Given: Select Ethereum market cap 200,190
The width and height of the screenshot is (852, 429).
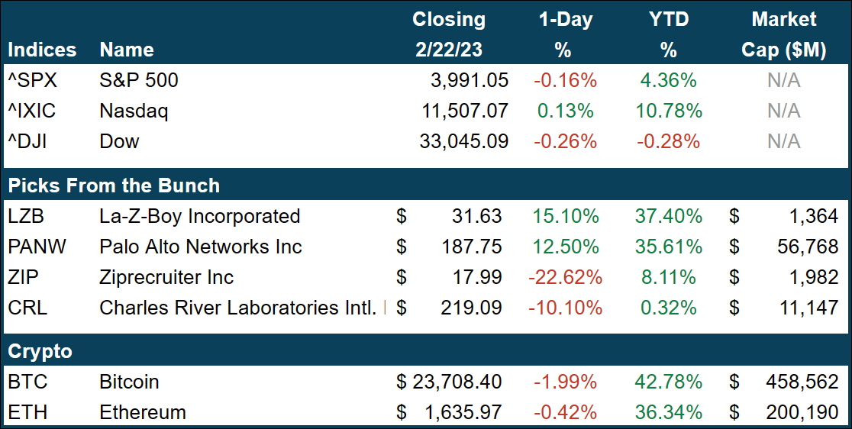Looking at the screenshot, I should point(802,412).
